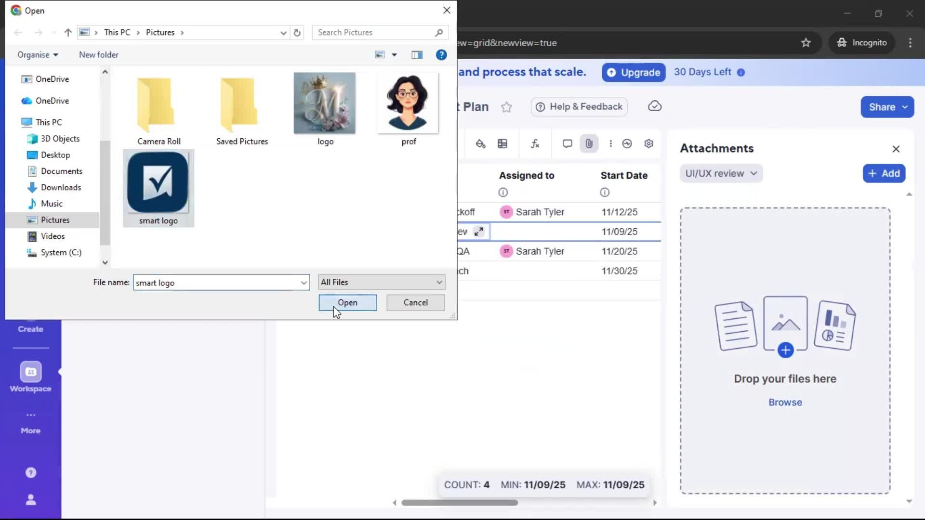Click Browse to upload files
The image size is (925, 520).
pyautogui.click(x=785, y=402)
